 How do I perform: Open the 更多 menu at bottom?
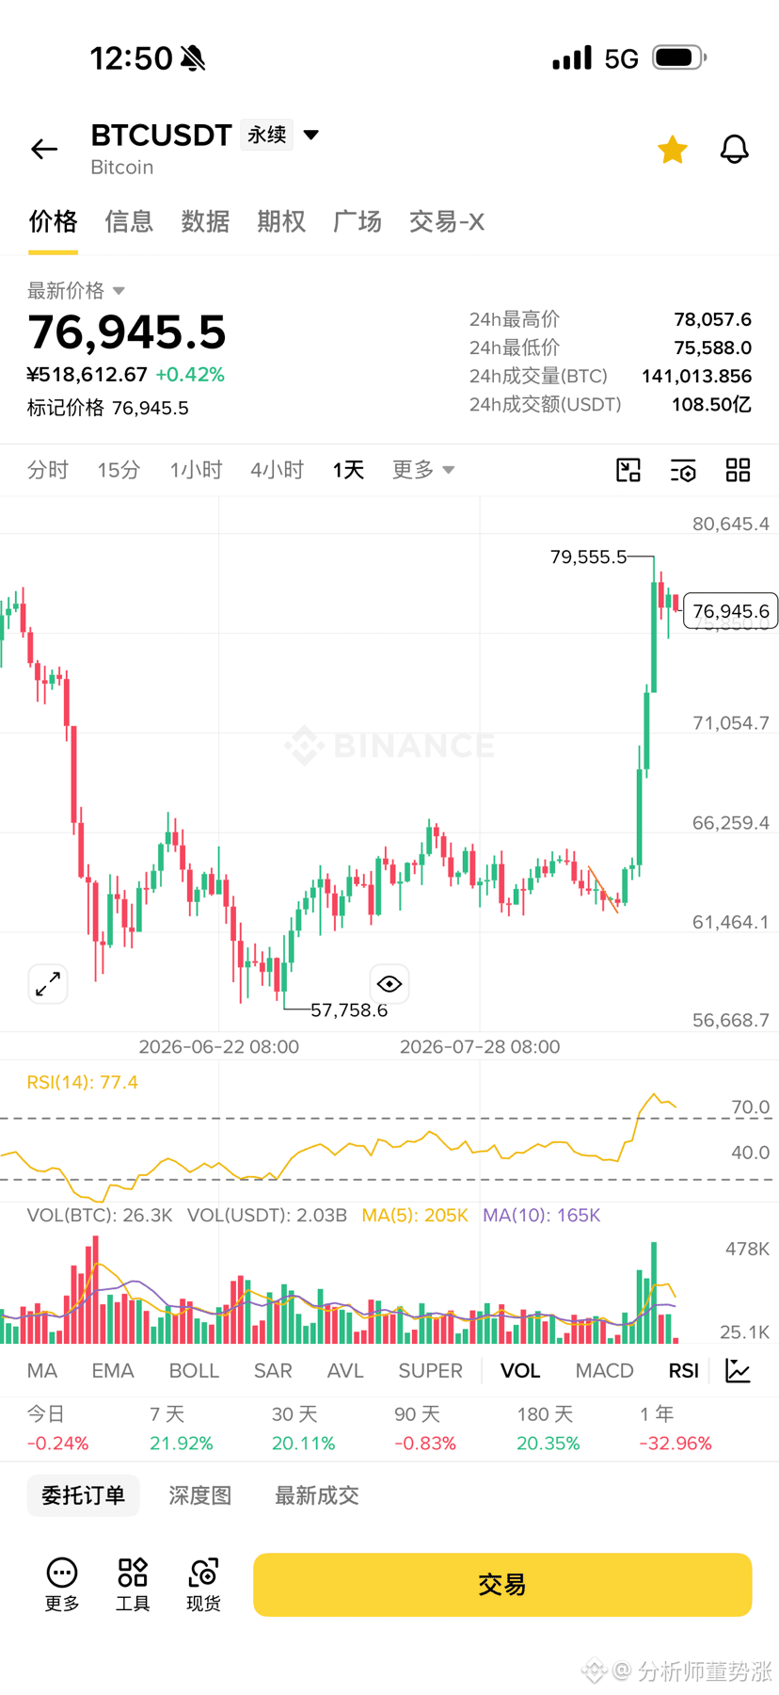tap(62, 1584)
